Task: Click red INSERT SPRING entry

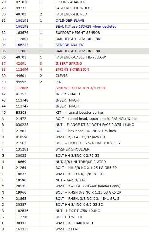Action: pos(69,63)
